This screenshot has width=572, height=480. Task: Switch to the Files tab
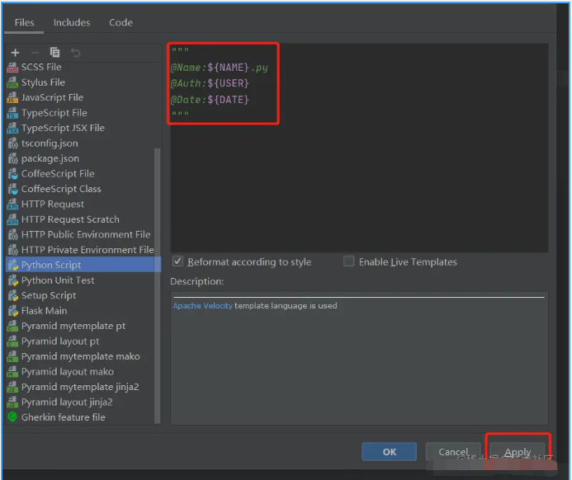pyautogui.click(x=24, y=22)
